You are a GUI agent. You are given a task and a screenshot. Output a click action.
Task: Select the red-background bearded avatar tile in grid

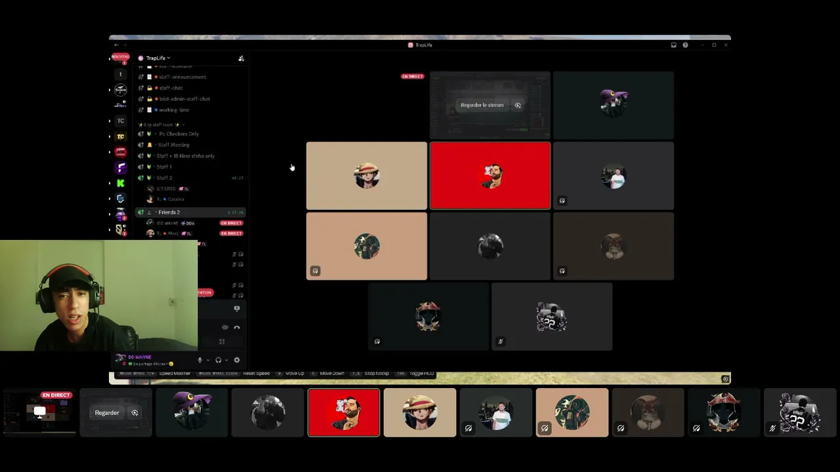pos(490,176)
